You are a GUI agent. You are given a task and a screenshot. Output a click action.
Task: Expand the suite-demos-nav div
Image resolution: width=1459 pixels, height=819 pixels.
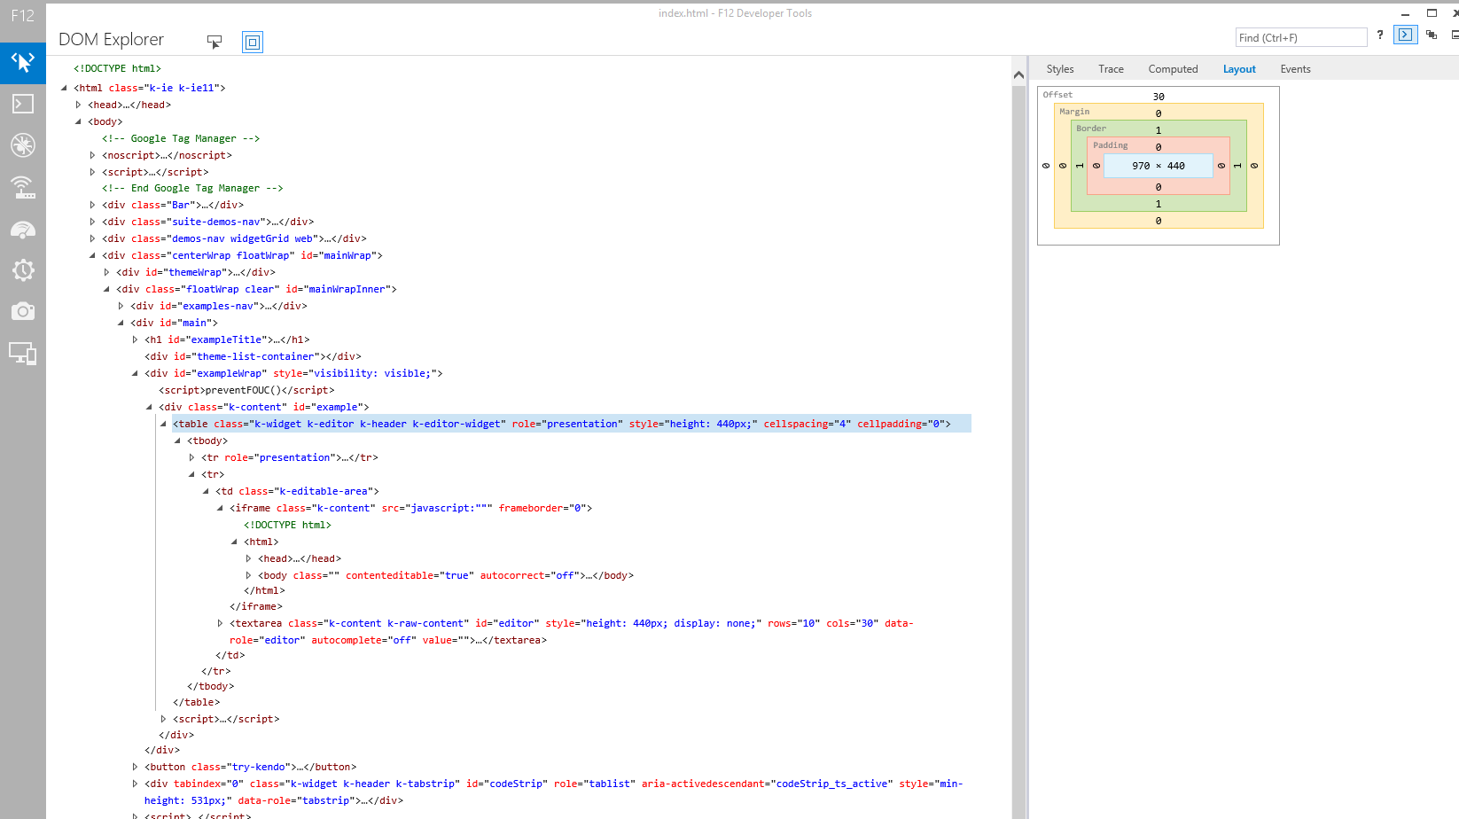tap(92, 222)
